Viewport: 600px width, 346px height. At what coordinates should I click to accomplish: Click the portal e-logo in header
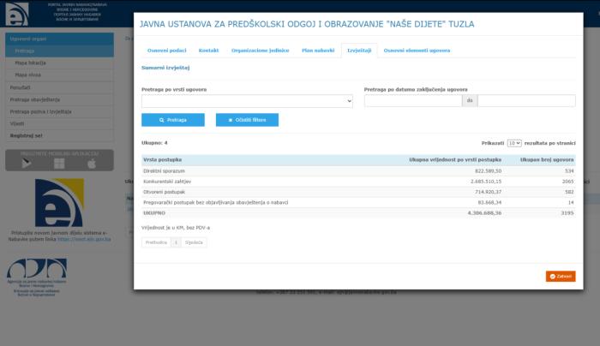coord(17,14)
